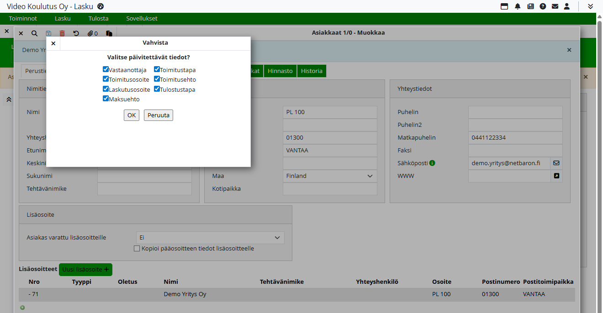Switch to the Historia tab
Screen dimensions: 603x313
(x=312, y=71)
